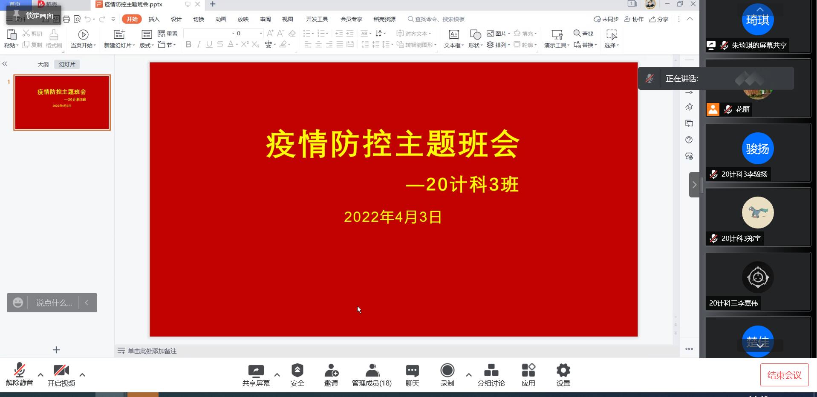Open meeting Settings (设置) gear
The image size is (817, 397).
point(563,375)
